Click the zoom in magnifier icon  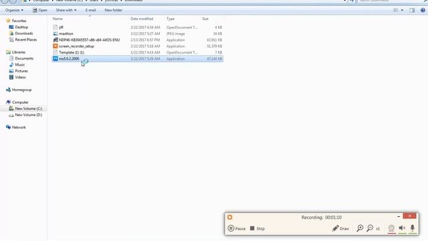pyautogui.click(x=360, y=228)
